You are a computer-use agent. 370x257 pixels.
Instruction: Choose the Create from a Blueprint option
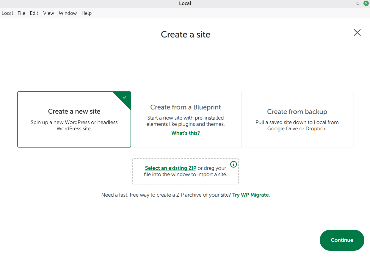coord(186,119)
